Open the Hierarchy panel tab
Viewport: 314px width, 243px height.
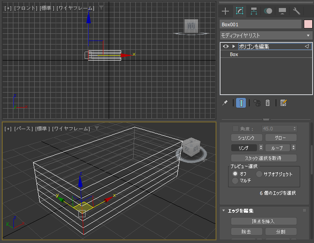point(254,11)
